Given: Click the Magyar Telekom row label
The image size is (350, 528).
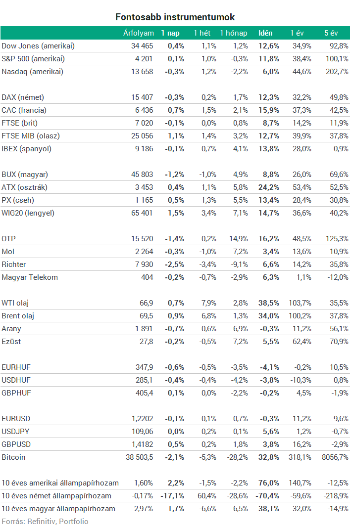Looking at the screenshot, I should pos(30,277).
